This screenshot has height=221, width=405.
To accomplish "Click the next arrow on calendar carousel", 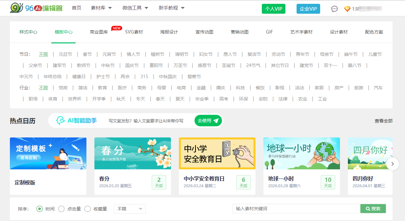I will click(393, 164).
